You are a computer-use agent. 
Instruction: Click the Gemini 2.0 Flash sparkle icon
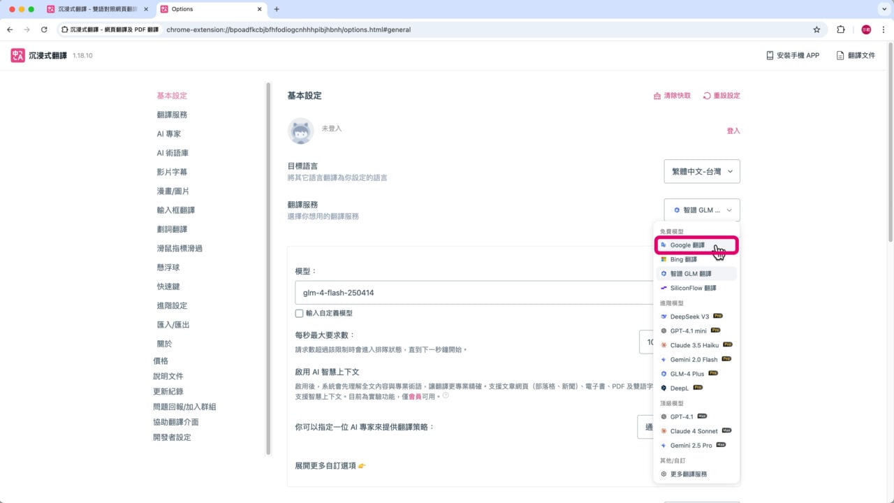coord(664,360)
